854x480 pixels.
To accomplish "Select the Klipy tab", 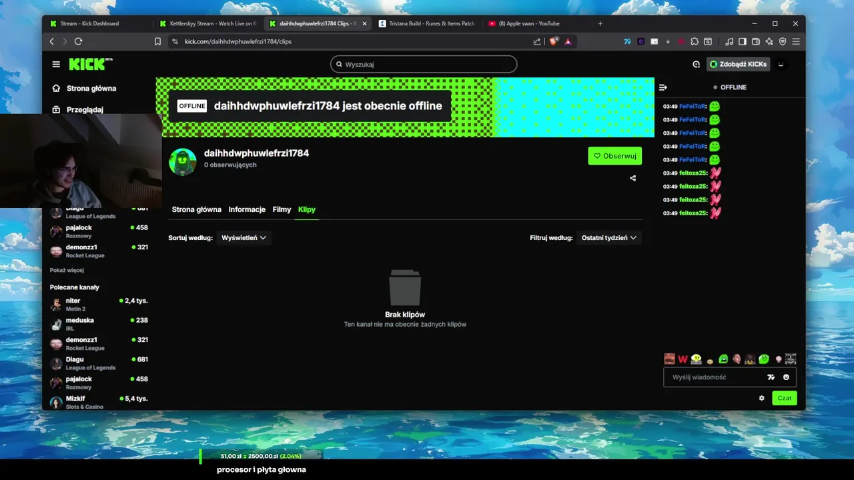I will coord(307,209).
